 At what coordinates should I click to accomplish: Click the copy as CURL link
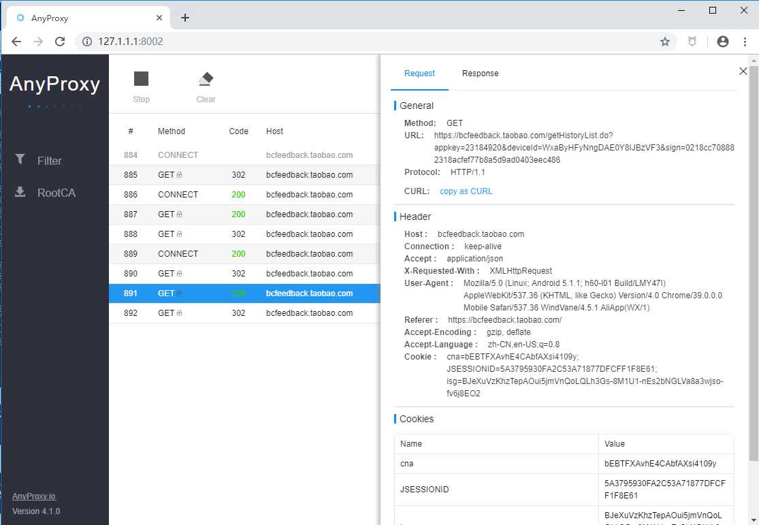click(x=466, y=191)
